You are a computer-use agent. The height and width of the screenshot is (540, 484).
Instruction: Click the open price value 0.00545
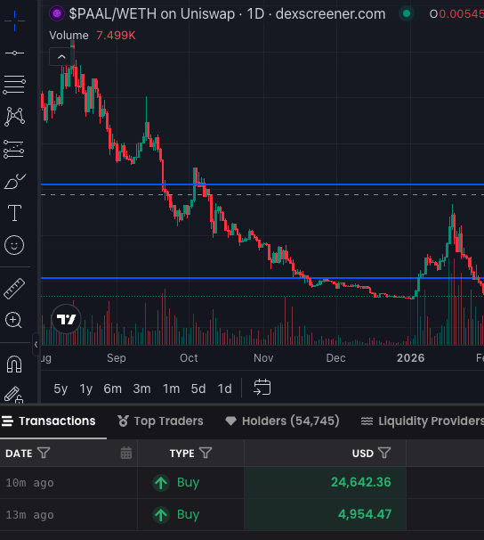point(461,13)
